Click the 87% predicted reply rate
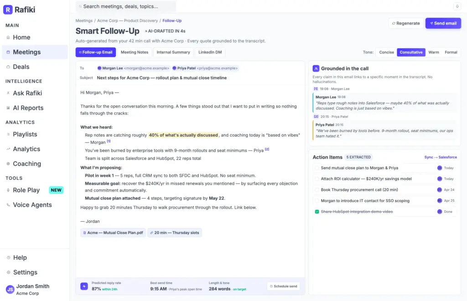 (96, 289)
